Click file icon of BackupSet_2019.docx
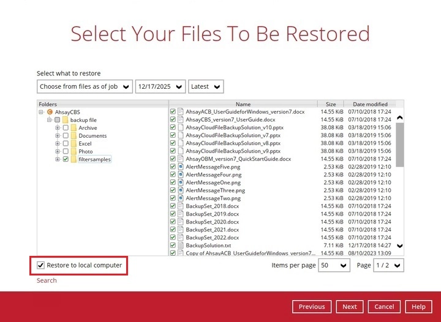The image size is (441, 322). pyautogui.click(x=181, y=214)
